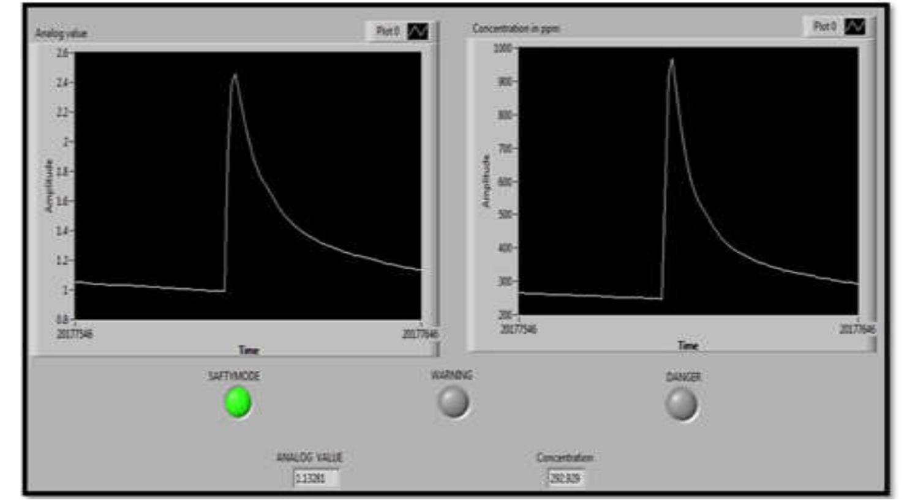Screen dimensions: 907x503
Task: Click the Plot 0 legend label on Analog value chart
Action: [387, 31]
